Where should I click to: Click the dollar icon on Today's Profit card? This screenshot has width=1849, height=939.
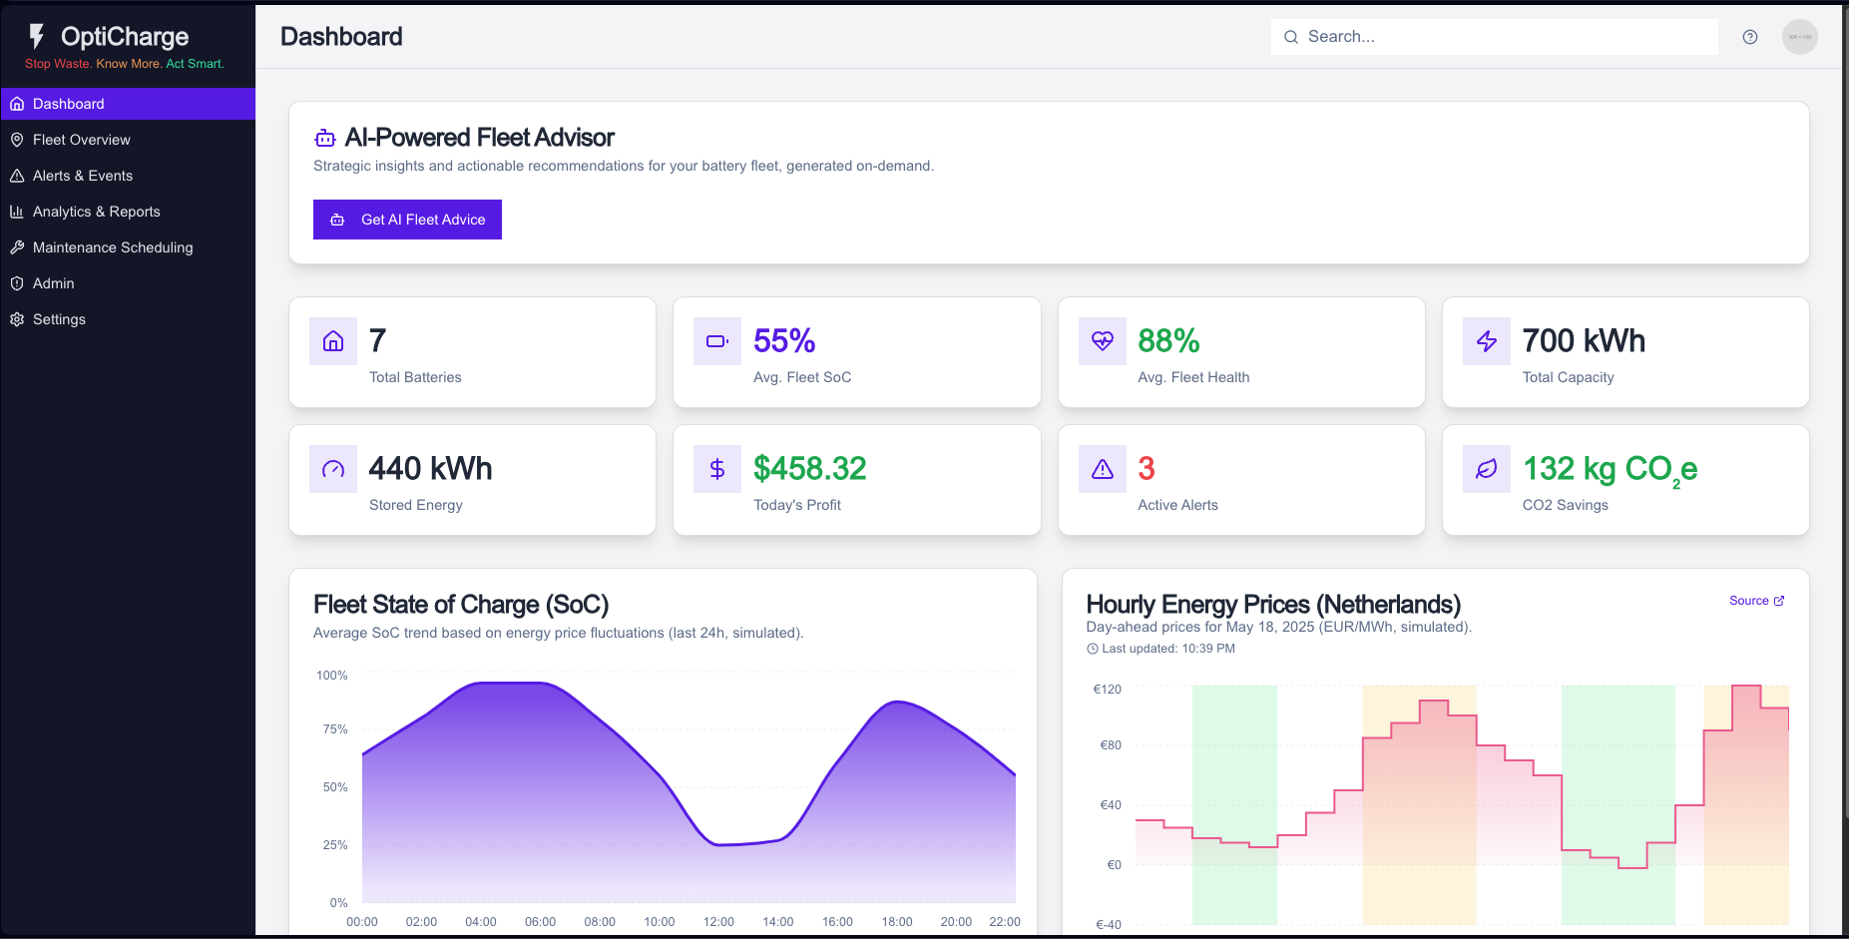(716, 468)
